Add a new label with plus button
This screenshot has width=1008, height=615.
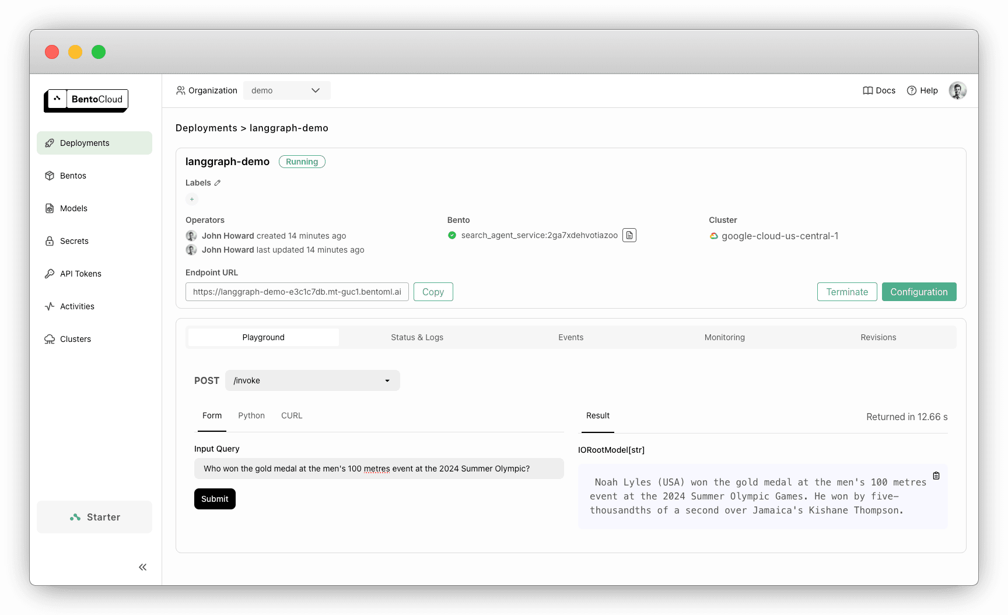pos(191,199)
